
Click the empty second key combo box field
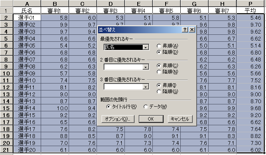tap(123, 67)
